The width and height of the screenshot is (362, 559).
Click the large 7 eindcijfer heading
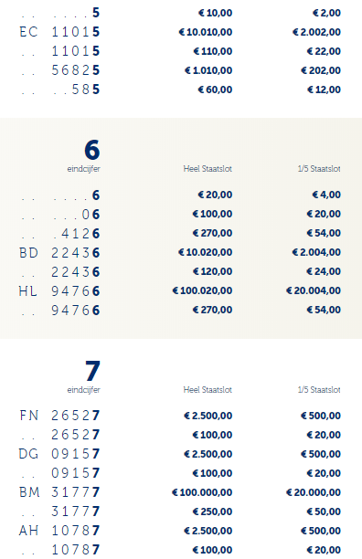(x=92, y=371)
